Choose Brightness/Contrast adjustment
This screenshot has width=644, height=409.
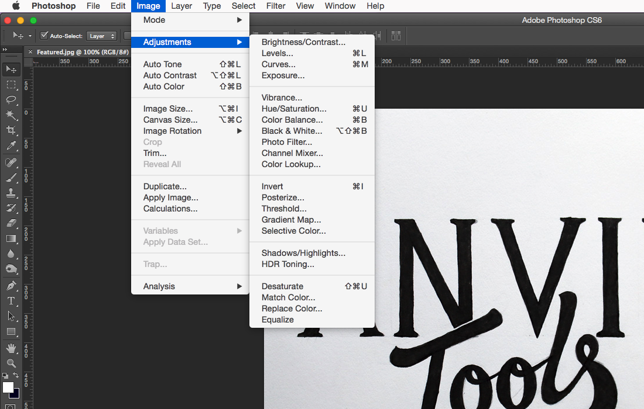[312, 42]
